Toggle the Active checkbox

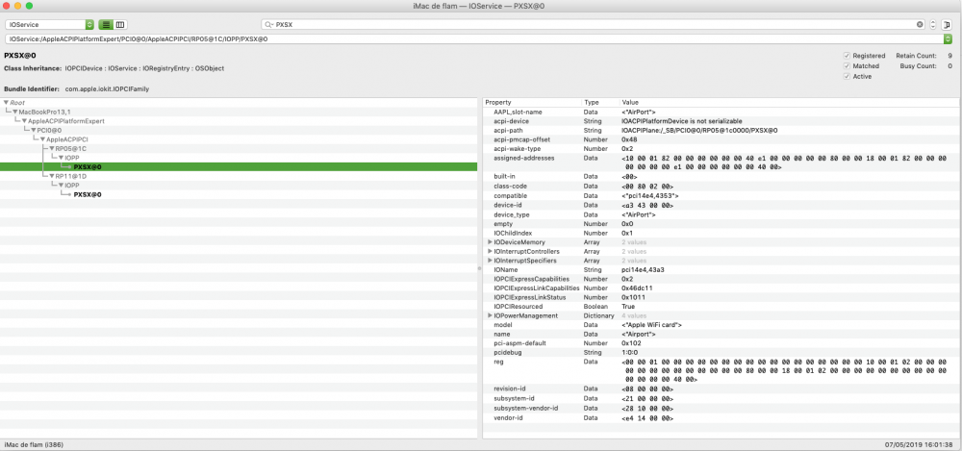[x=847, y=77]
